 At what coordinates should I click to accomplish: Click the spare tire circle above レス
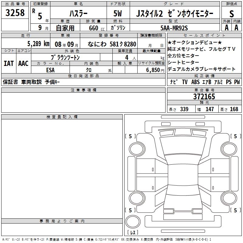coord(133,222)
